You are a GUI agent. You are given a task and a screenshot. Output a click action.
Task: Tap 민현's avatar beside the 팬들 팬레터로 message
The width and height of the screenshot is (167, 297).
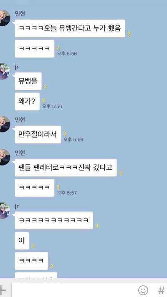[x=4, y=157]
